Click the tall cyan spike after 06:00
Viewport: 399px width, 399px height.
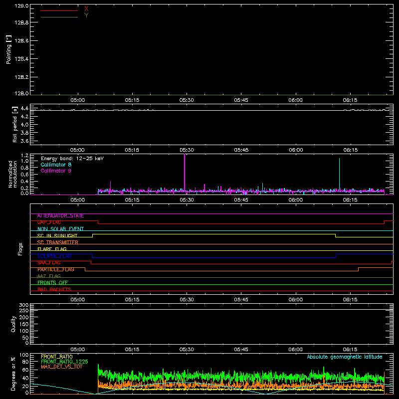(339, 175)
